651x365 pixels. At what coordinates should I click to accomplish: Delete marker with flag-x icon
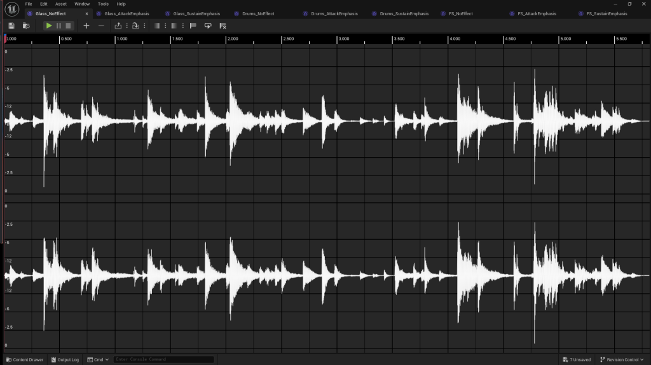(223, 25)
